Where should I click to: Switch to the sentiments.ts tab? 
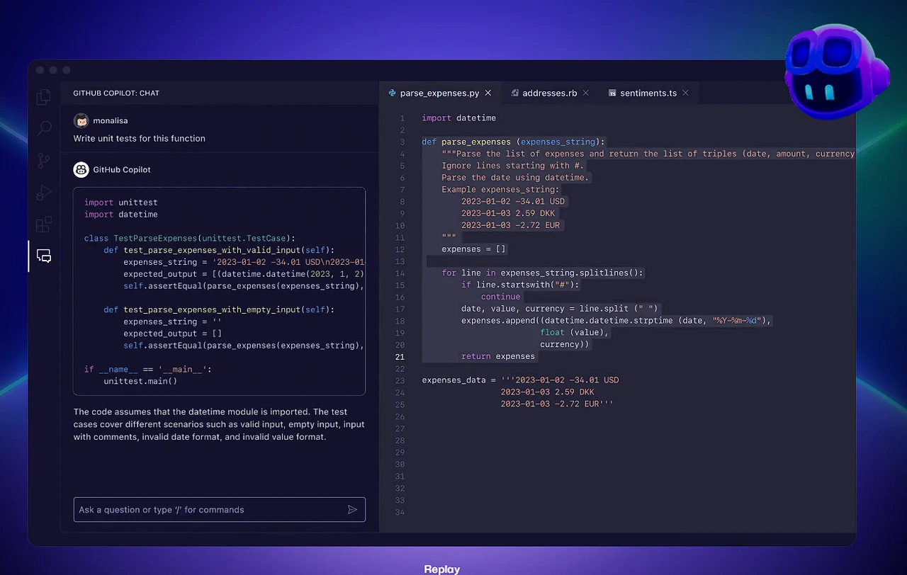coord(648,93)
